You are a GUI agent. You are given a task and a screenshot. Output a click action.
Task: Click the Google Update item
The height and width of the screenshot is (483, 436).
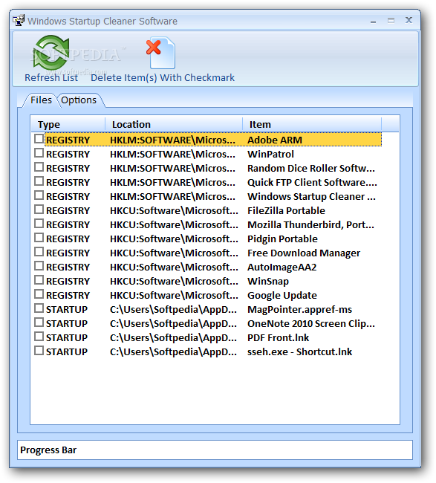282,296
